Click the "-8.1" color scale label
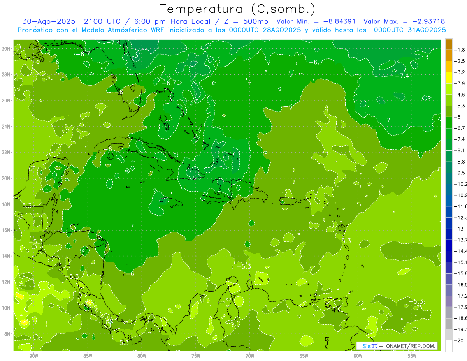Viewport: 467px width, 361px height. pos(460,150)
